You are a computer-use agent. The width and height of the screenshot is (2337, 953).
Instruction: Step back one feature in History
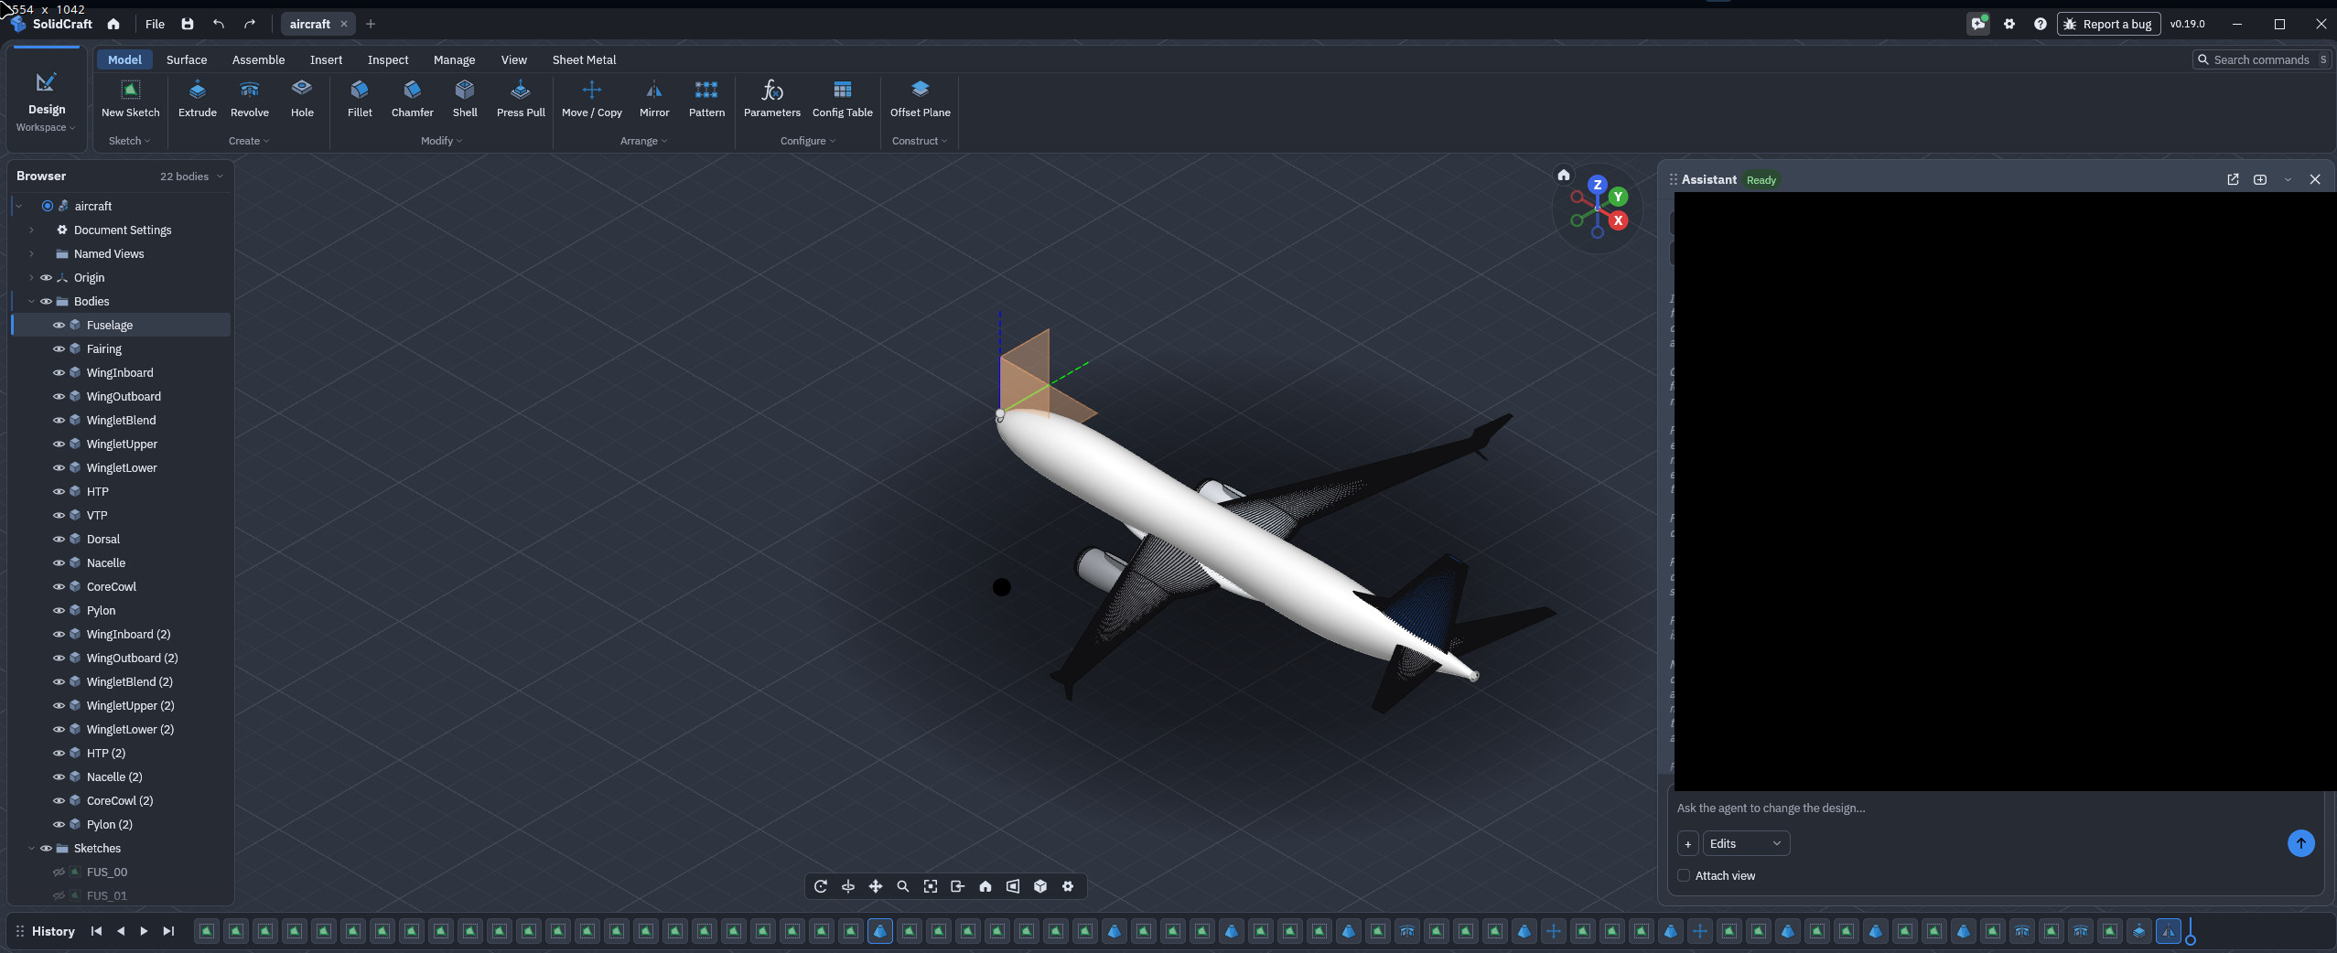tap(120, 931)
